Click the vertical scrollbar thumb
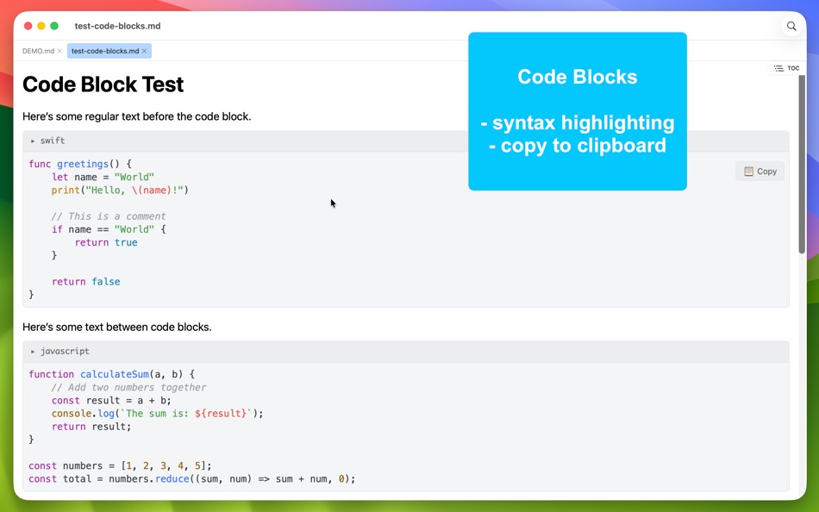 [x=802, y=165]
